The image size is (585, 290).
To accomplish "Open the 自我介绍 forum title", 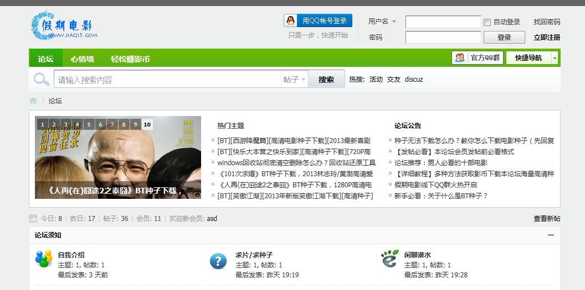I will coord(71,255).
